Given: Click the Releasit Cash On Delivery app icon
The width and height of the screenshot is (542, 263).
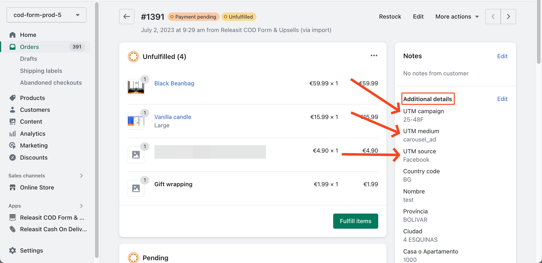Looking at the screenshot, I should 12,229.
